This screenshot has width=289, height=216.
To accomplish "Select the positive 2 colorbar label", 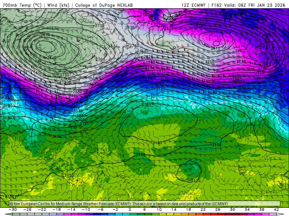I will tap(130, 210).
